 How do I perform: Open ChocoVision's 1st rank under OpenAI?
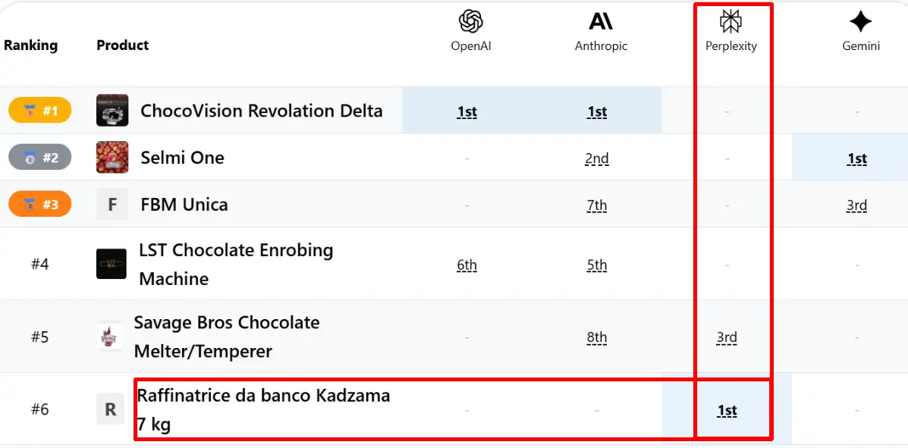467,111
